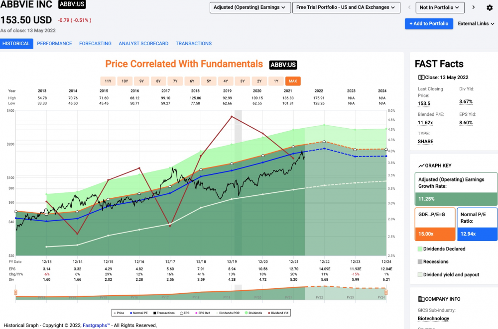
Task: Expand Free Trial Portfolio exchanges dropdown
Action: pos(346,7)
